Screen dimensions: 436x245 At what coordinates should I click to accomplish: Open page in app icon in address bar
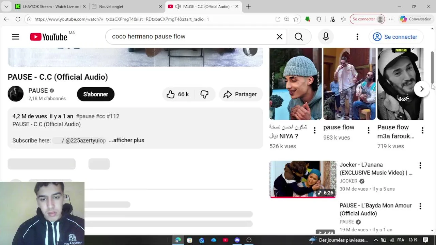pyautogui.click(x=278, y=19)
